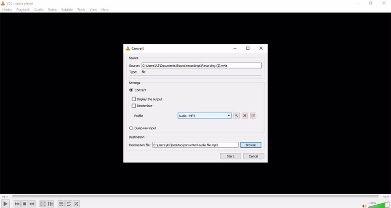This screenshot has width=391, height=208.
Task: Minimize the Convert dialog window
Action: pos(235,48)
